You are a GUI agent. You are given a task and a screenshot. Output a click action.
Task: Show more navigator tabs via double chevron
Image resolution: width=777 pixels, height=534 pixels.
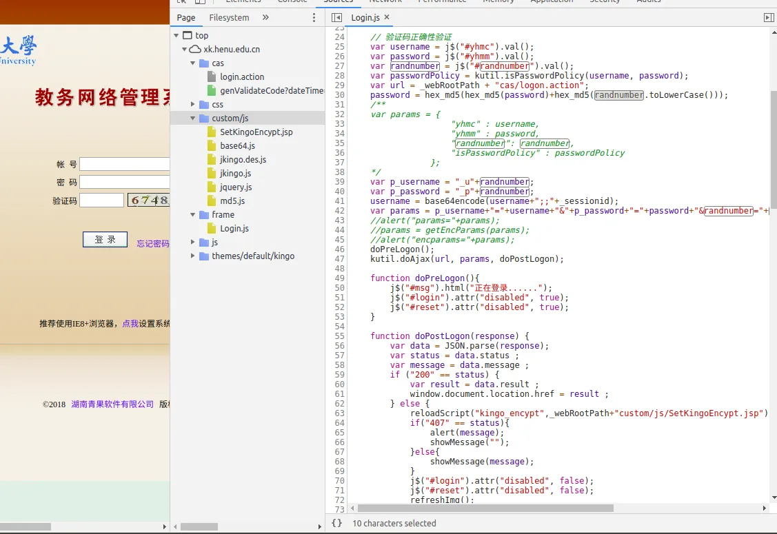(265, 17)
